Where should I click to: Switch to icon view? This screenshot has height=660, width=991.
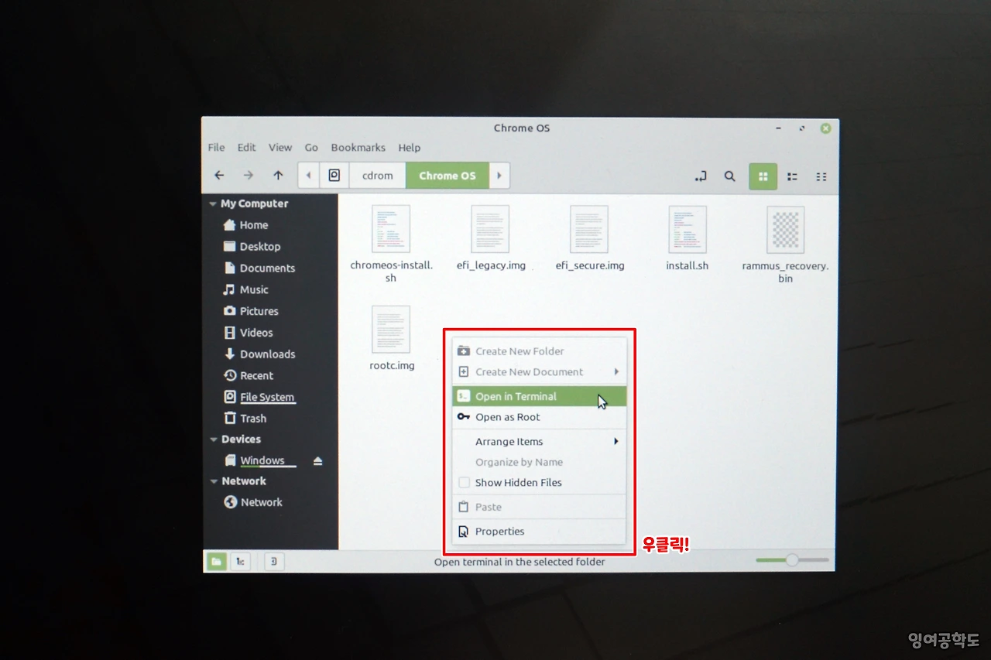(763, 176)
